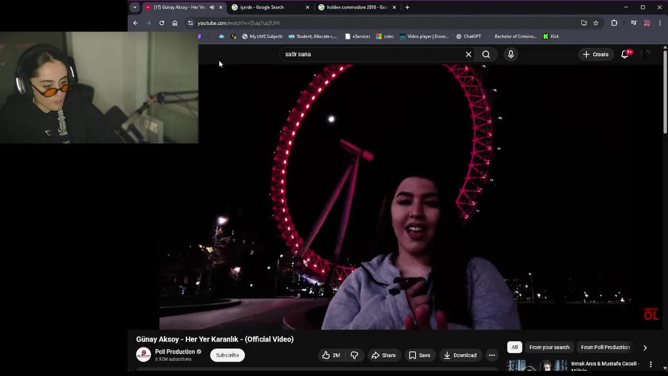Viewport: 668px width, 376px height.
Task: Open the Create menu
Action: click(x=595, y=54)
